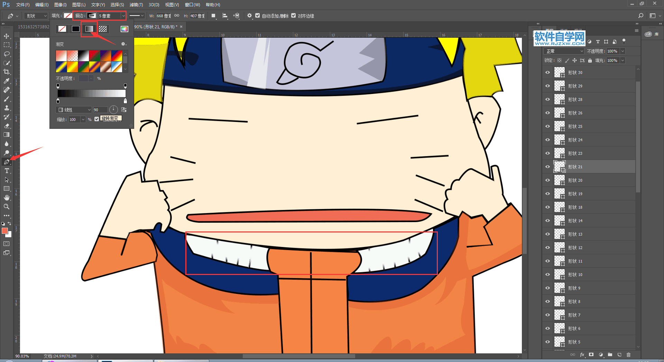Create a new layer
Viewport: 664px width, 362px height.
pos(619,355)
